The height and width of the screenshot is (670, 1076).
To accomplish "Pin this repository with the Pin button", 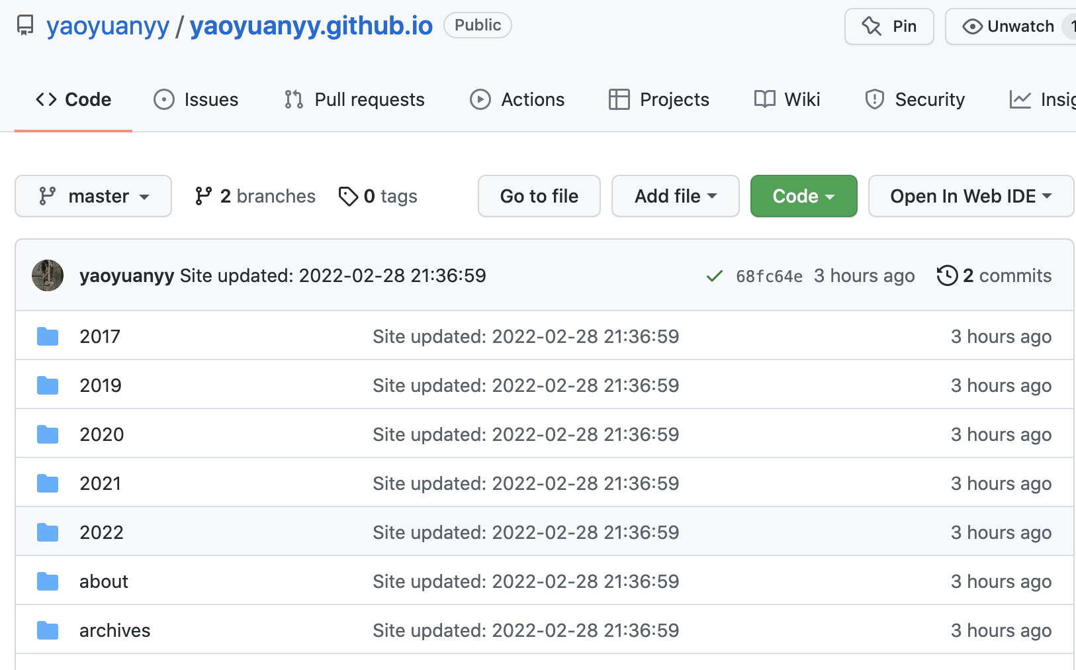I will [x=889, y=26].
